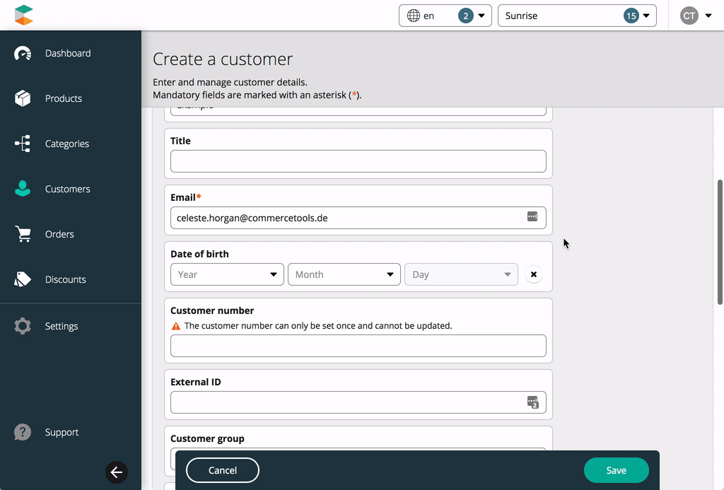This screenshot has width=724, height=490.
Task: Click the Support question mark icon
Action: tap(23, 432)
